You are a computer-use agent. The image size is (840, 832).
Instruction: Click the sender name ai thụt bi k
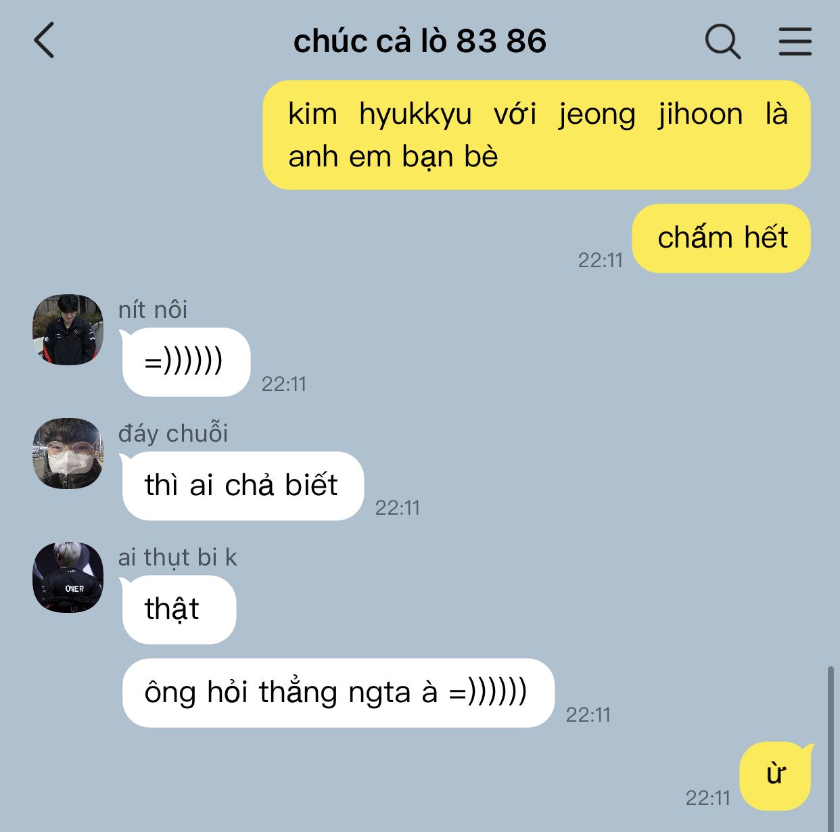[x=177, y=557]
